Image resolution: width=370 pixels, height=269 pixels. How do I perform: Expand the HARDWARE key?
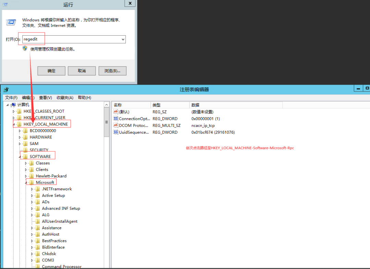tap(20, 137)
